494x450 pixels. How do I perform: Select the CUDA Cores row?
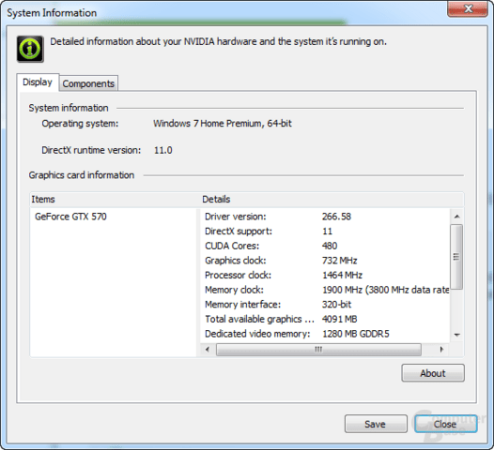[x=325, y=246]
